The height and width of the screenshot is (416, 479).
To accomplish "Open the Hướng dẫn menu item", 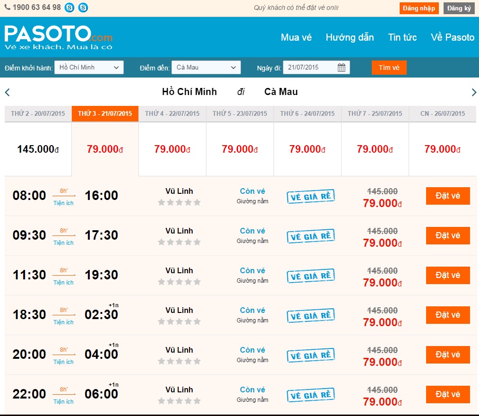I will coord(350,37).
